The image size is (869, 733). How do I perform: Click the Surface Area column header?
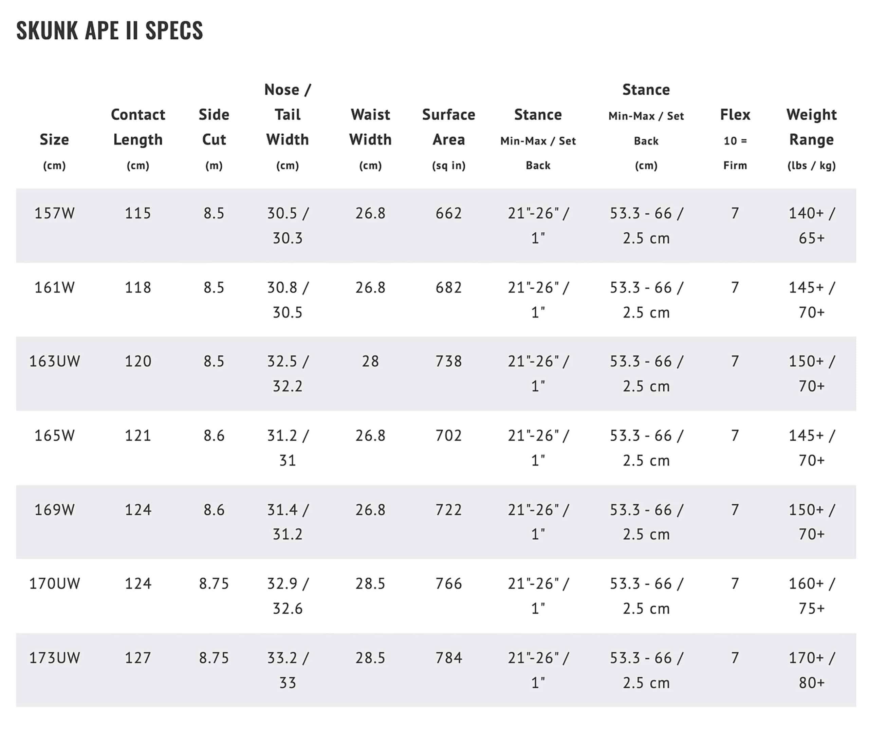pyautogui.click(x=448, y=127)
